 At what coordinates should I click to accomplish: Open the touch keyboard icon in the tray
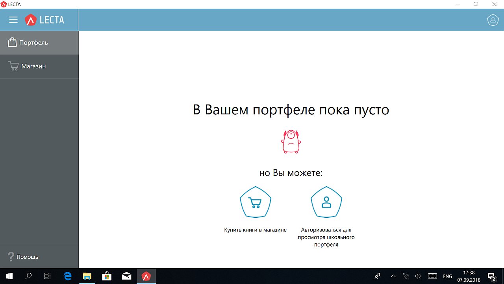pyautogui.click(x=432, y=276)
